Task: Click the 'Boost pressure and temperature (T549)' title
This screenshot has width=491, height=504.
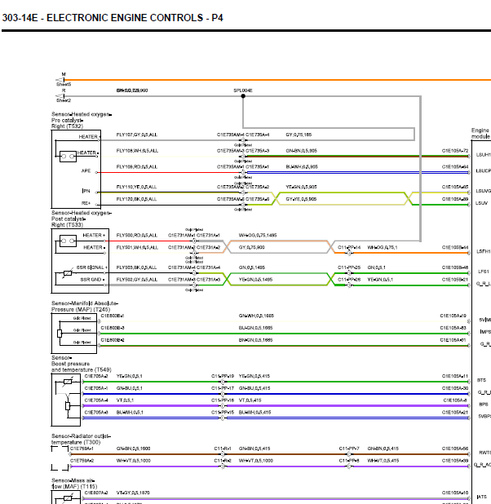Action: click(82, 367)
